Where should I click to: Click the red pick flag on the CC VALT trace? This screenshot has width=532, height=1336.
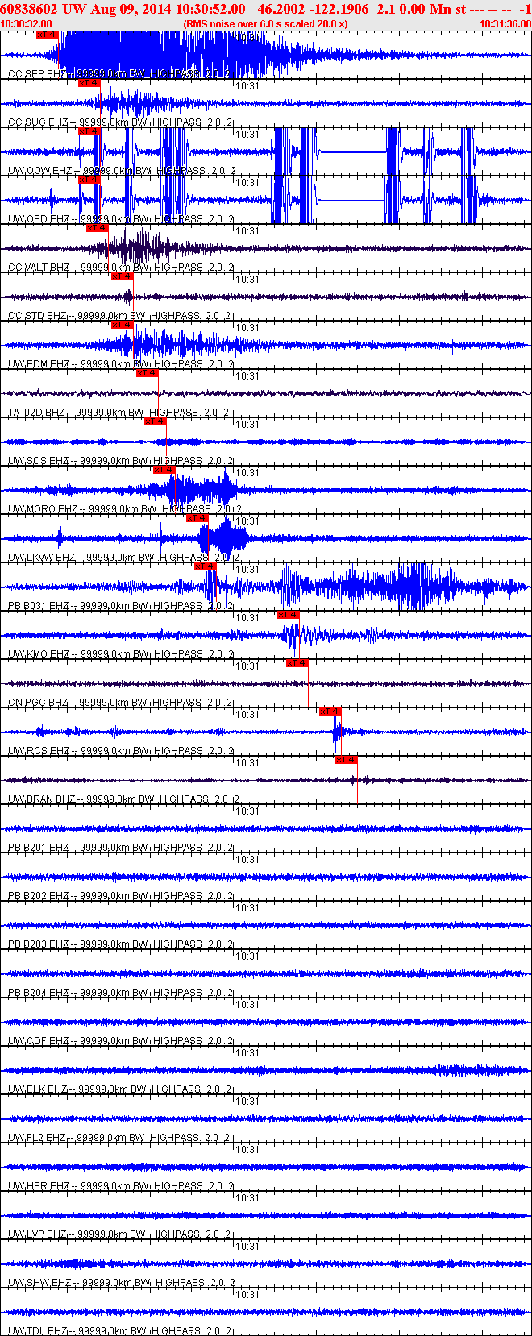click(x=97, y=228)
